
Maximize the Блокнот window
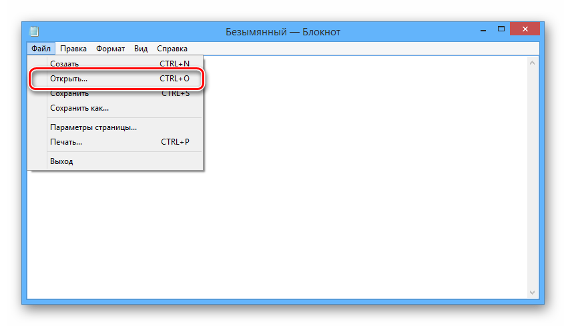(x=501, y=29)
